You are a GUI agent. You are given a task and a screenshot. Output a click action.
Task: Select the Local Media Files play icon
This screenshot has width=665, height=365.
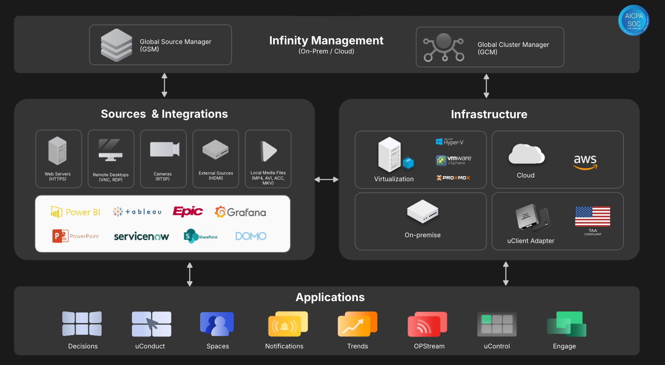point(269,151)
